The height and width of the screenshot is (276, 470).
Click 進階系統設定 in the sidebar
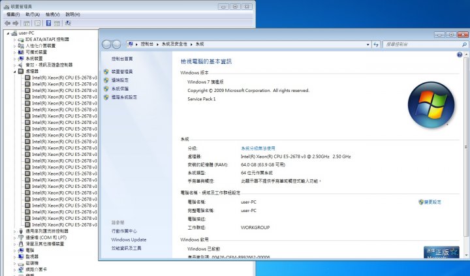tap(124, 97)
